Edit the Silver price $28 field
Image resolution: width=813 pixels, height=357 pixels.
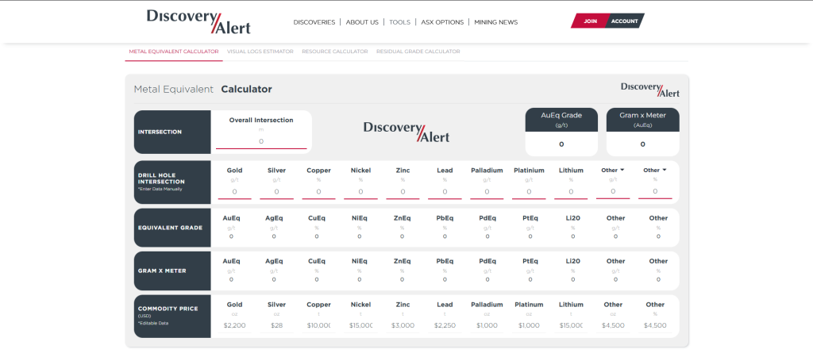(276, 326)
